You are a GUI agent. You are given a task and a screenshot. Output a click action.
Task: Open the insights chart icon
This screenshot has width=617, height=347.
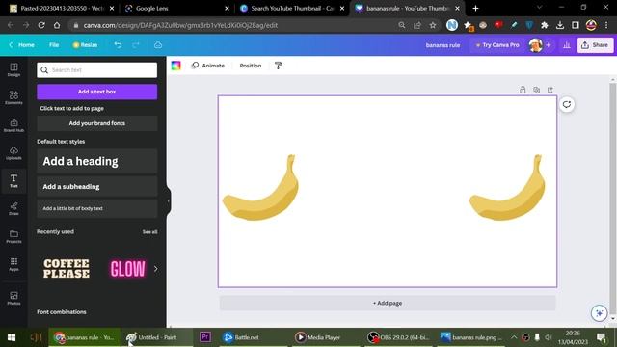click(x=567, y=45)
